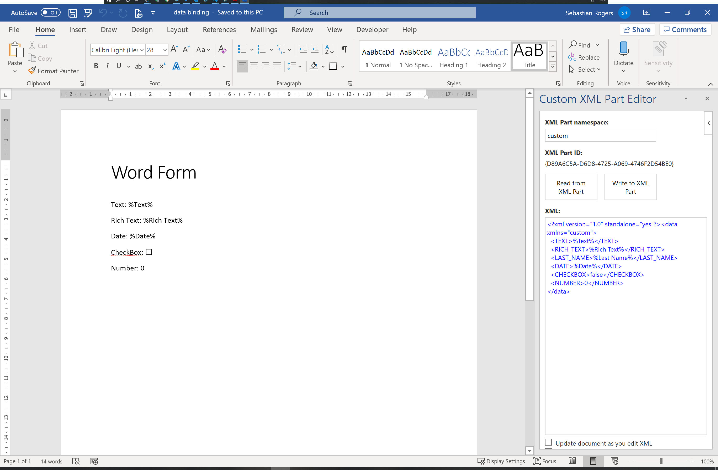Show paragraph marks with pilcrow icon
Image resolution: width=721 pixels, height=470 pixels.
(344, 49)
